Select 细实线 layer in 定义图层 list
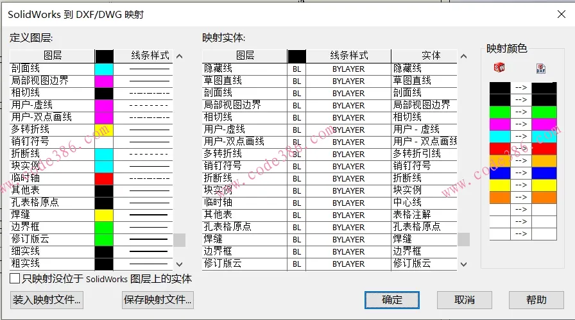The image size is (575, 320). tap(52, 251)
